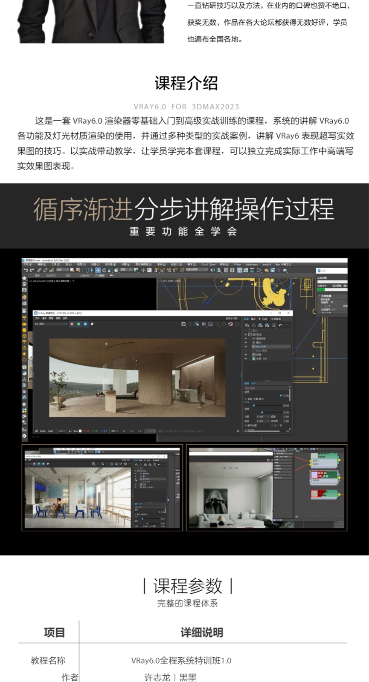Open the [+] menu of the VRayCam001 viewport

pos(30,281)
